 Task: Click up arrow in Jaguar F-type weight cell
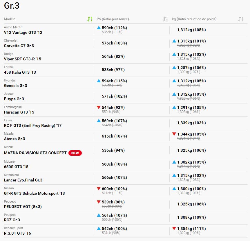click(x=174, y=94)
